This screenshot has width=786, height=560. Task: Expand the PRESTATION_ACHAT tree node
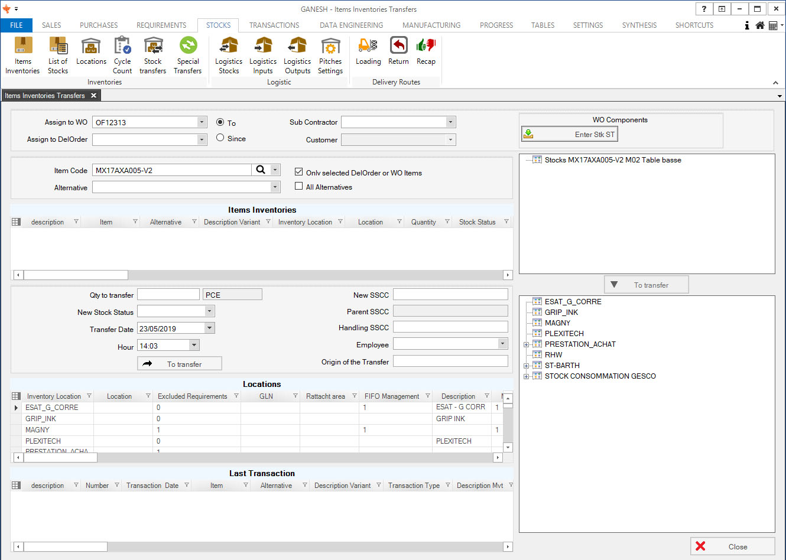[x=526, y=344]
